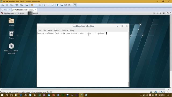Open the Windows Start menu
The height and width of the screenshot is (97, 172).
(2, 95)
